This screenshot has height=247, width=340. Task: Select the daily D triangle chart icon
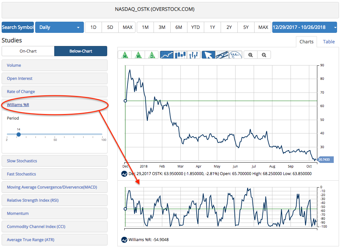coord(152,55)
